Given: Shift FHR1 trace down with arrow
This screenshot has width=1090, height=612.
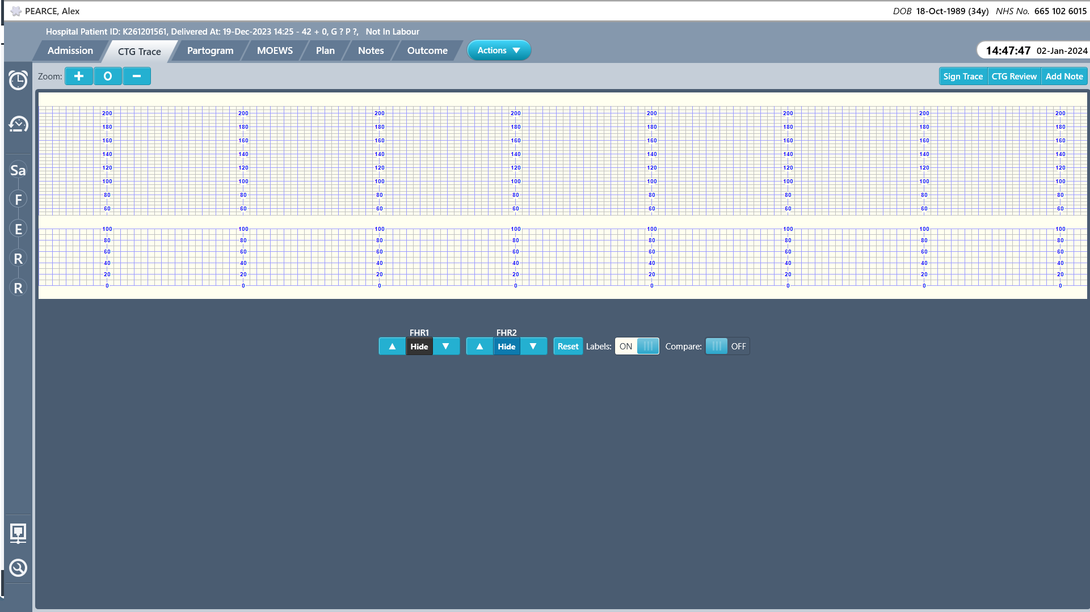Looking at the screenshot, I should click(x=446, y=346).
